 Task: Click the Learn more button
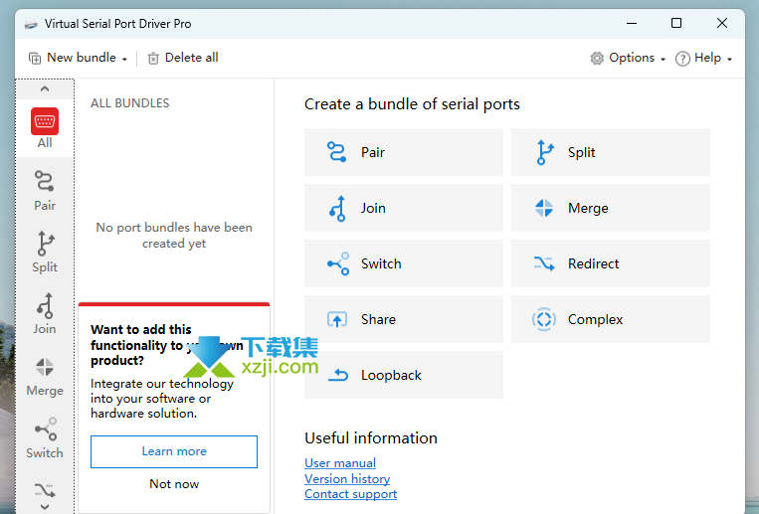174,451
